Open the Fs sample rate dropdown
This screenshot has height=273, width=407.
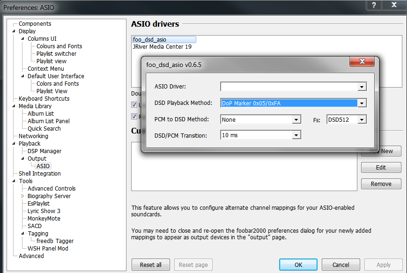(362, 119)
